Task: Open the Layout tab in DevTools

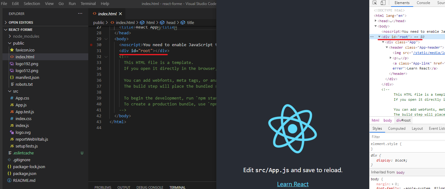Action: pos(417,128)
